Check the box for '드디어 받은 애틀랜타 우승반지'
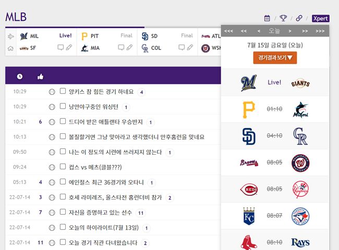 click(x=63, y=121)
